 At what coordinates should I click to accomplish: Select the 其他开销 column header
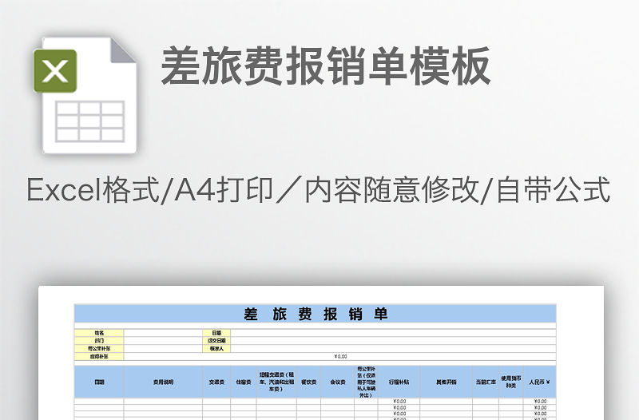pos(446,382)
